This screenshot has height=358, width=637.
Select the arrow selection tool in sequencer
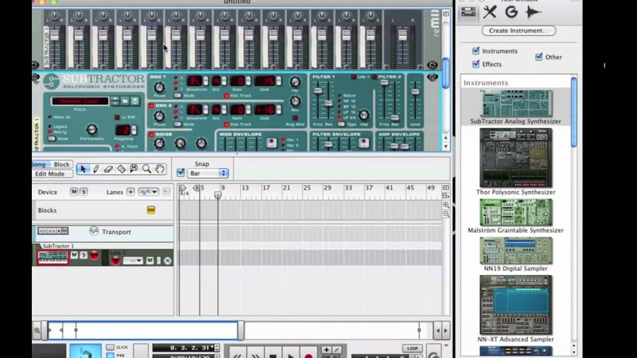(x=83, y=169)
